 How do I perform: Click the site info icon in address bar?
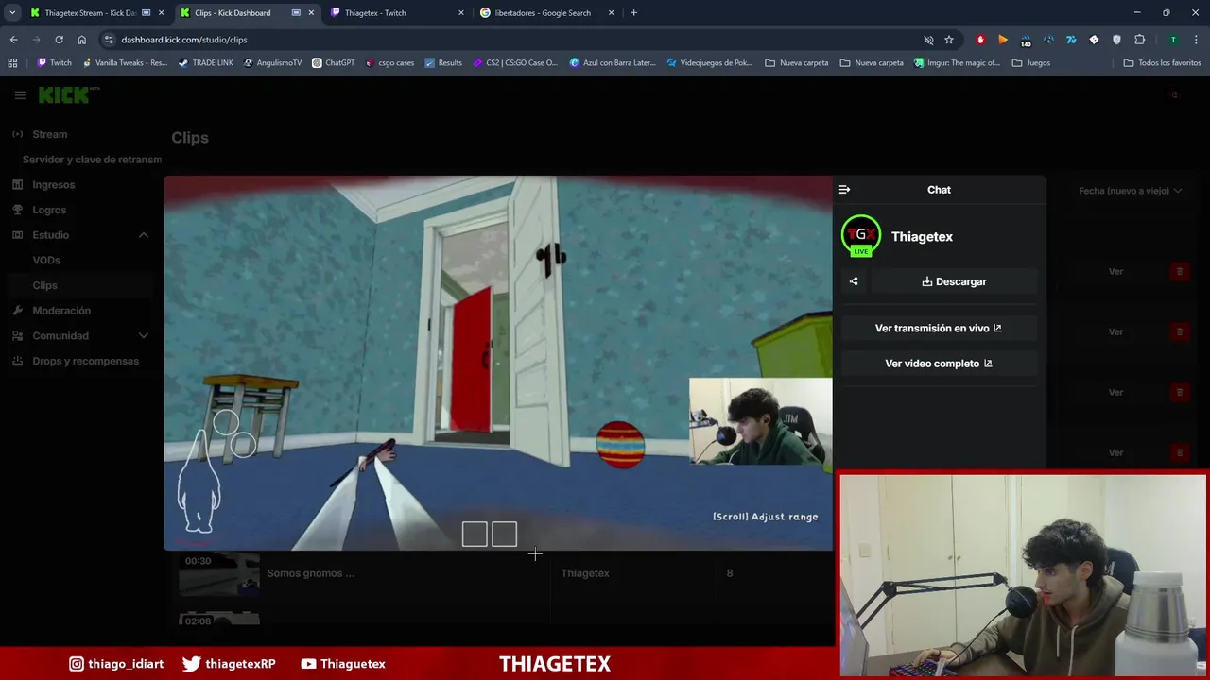coord(109,40)
